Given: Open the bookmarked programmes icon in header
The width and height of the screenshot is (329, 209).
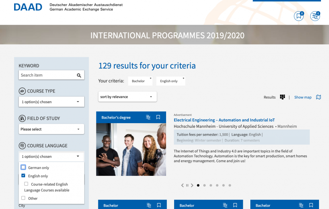Looking at the screenshot, I should tap(298, 16).
